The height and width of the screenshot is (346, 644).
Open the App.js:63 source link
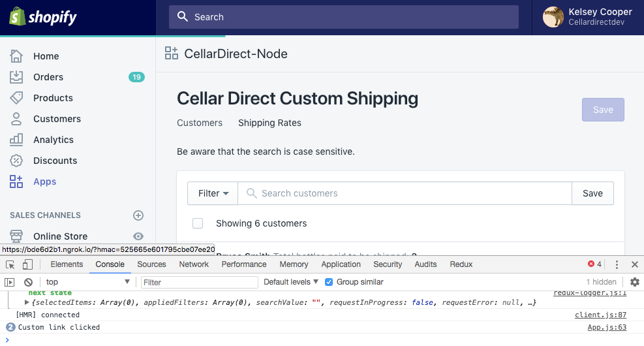pyautogui.click(x=607, y=327)
